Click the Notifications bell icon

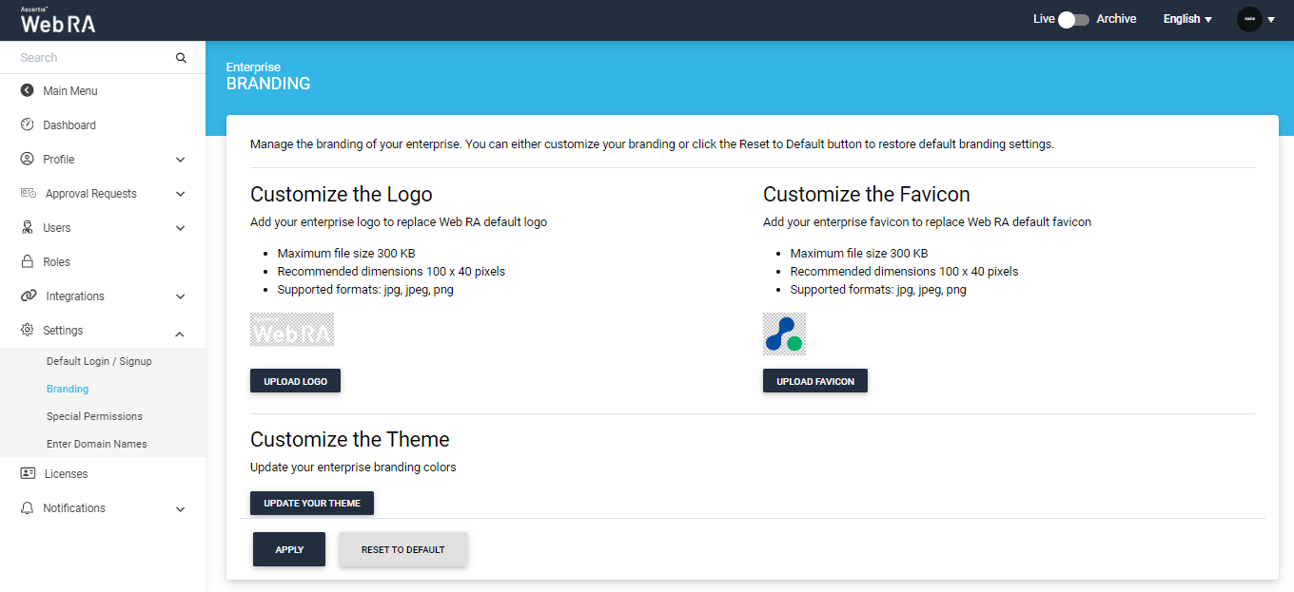coord(28,508)
